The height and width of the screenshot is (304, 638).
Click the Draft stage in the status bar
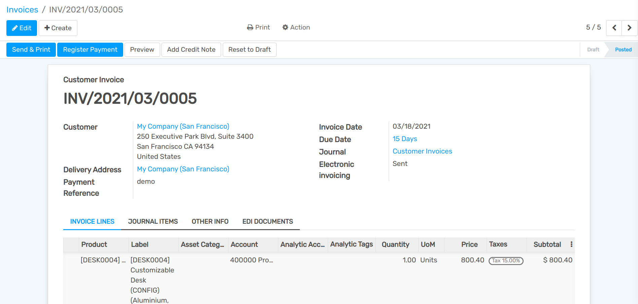(593, 49)
